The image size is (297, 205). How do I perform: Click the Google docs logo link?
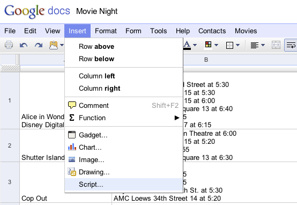click(x=37, y=11)
